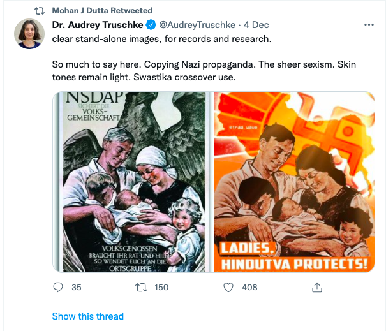Open the left NSDAP poster image
This screenshot has height=331, width=386.
(x=132, y=182)
